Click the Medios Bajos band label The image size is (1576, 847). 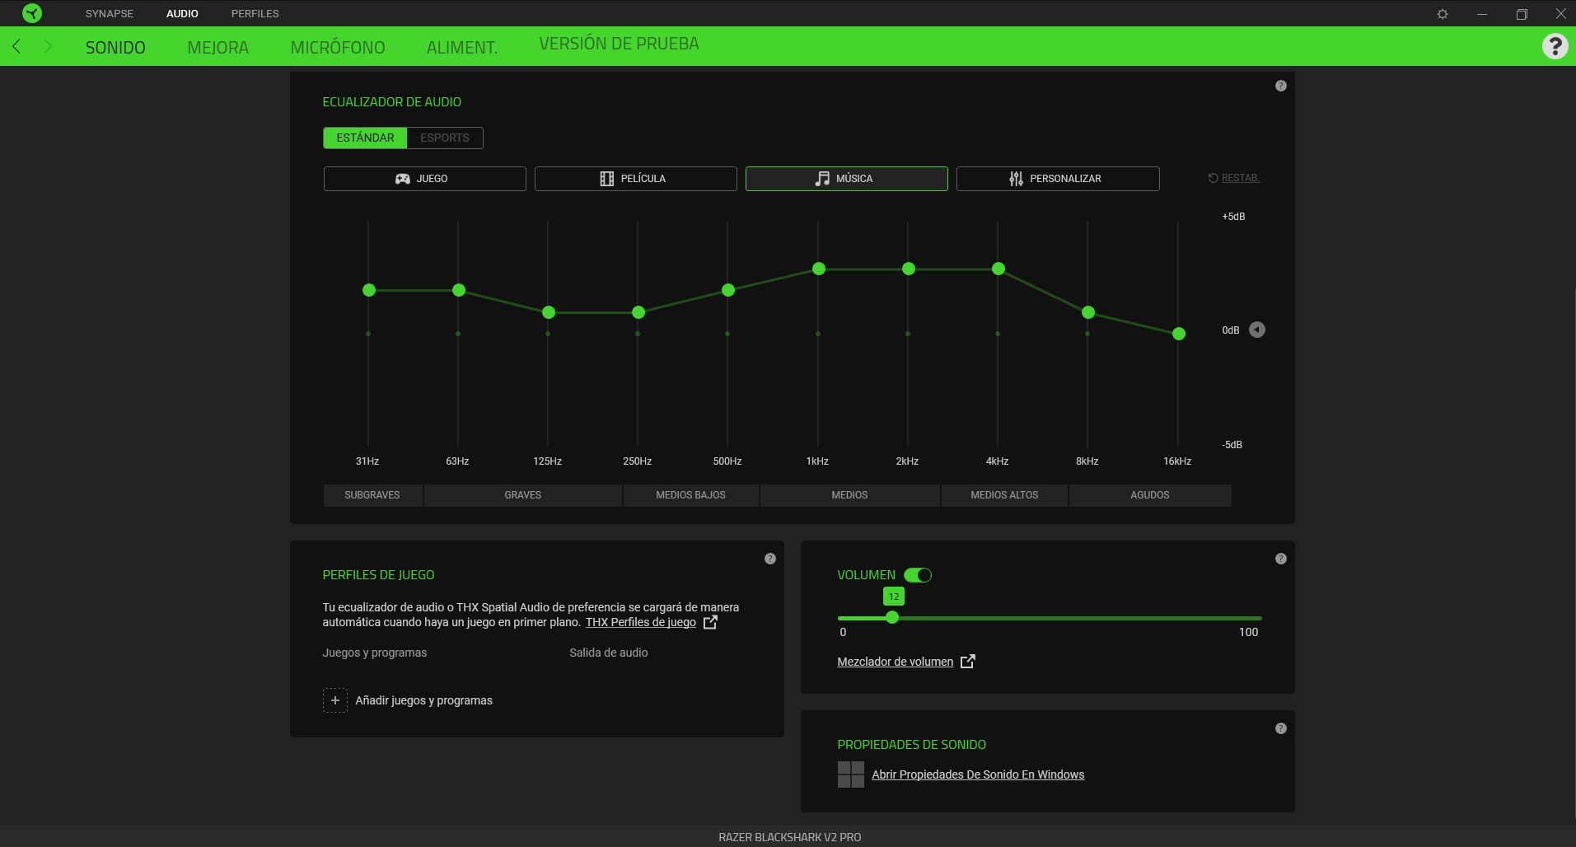point(690,495)
